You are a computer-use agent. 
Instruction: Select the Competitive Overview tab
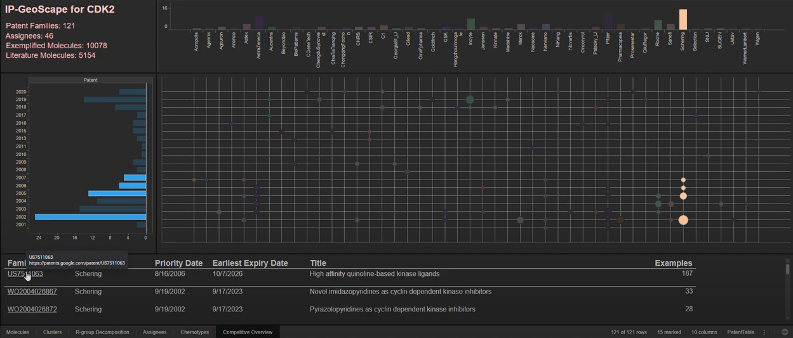(248, 332)
